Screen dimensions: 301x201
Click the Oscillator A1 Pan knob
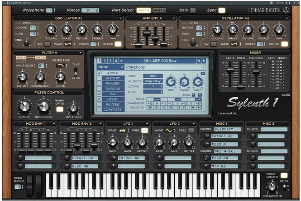[x=113, y=30]
